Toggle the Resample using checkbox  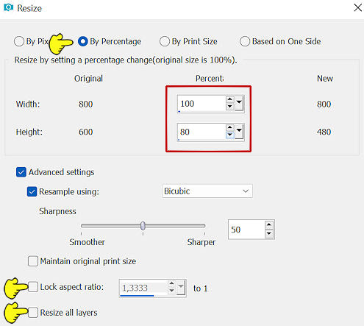point(32,191)
